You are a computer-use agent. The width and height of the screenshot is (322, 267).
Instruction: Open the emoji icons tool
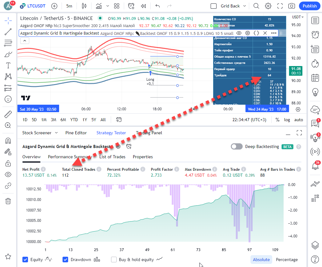(8, 99)
